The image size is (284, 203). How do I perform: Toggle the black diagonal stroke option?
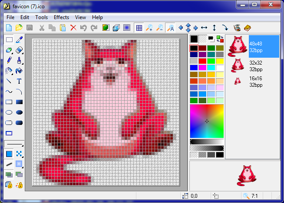(9, 164)
